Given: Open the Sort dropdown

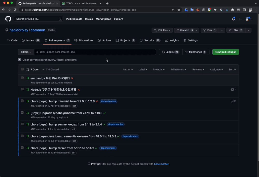Looking at the screenshot, I should pyautogui.click(x=232, y=69).
